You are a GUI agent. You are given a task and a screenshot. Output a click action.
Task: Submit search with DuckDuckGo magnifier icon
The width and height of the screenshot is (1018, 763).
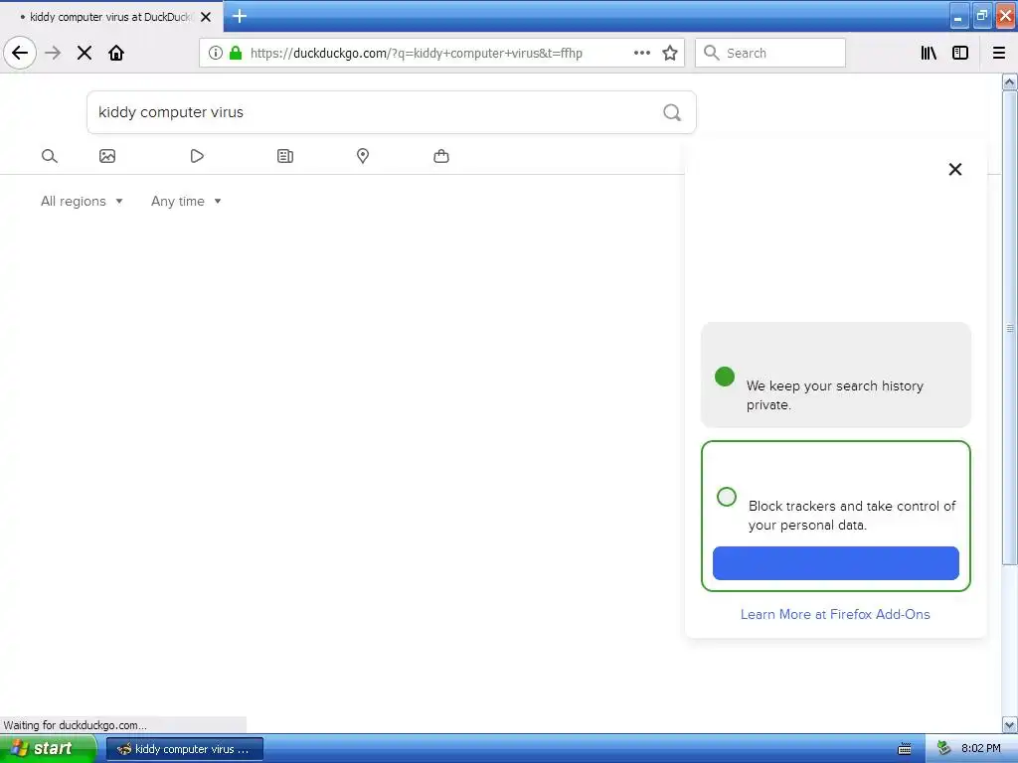coord(672,112)
